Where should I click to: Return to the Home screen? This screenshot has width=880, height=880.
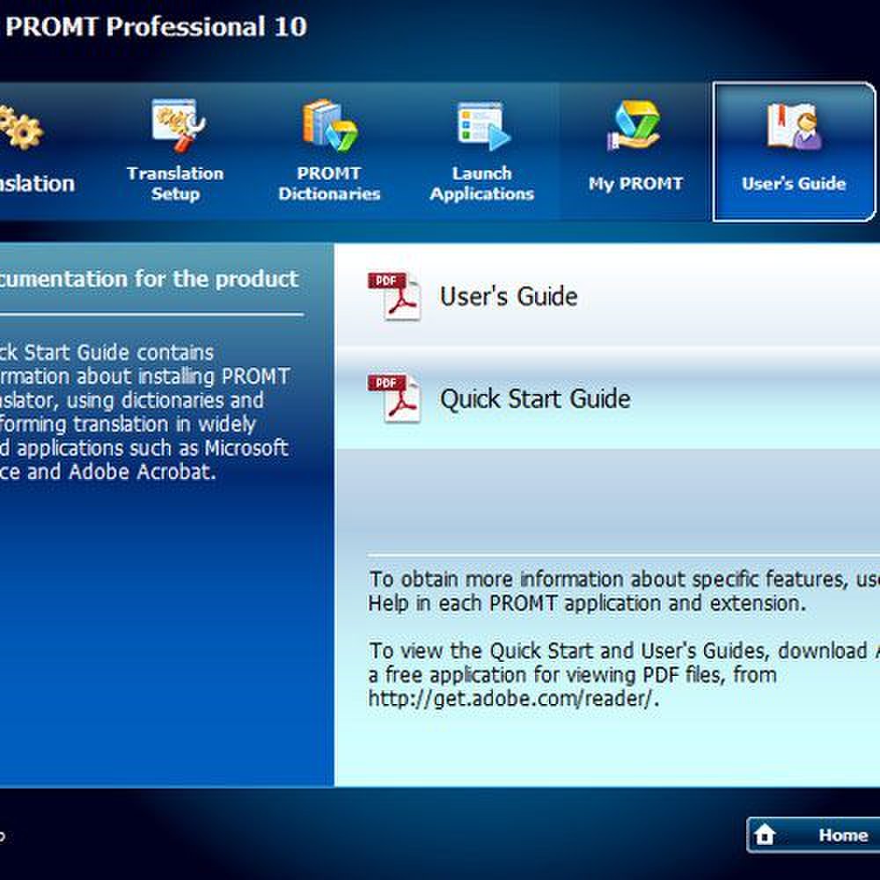pos(813,834)
